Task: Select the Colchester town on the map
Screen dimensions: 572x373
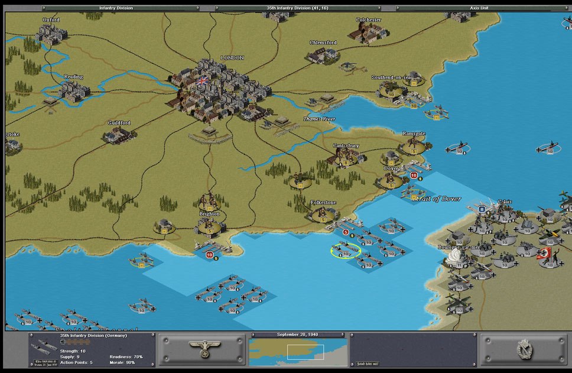Action: 368,31
